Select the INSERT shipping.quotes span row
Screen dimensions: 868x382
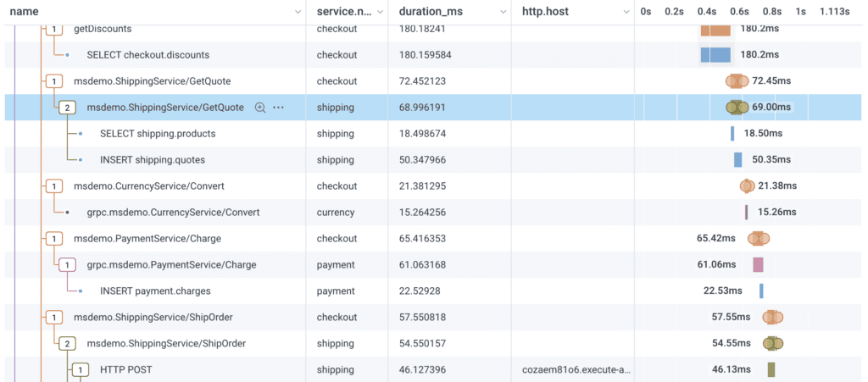click(x=152, y=159)
